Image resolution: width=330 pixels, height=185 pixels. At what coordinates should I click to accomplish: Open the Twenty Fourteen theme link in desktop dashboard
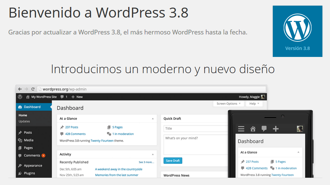[x=102, y=141]
